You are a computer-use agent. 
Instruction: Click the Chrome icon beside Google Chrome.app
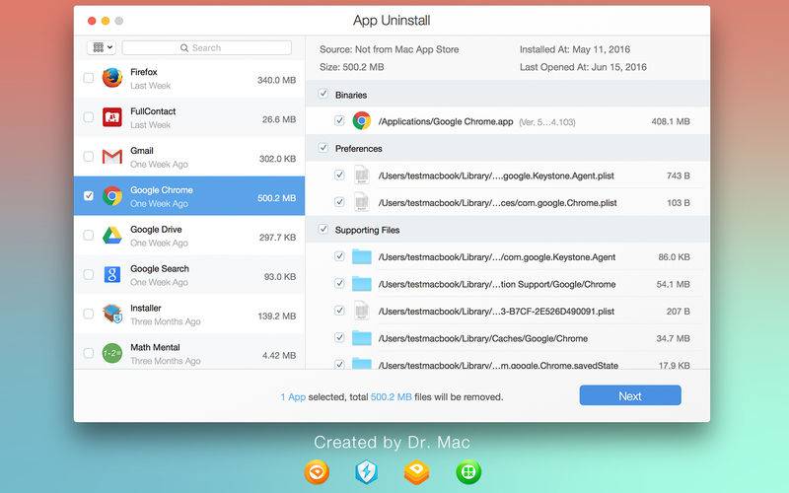coord(361,121)
